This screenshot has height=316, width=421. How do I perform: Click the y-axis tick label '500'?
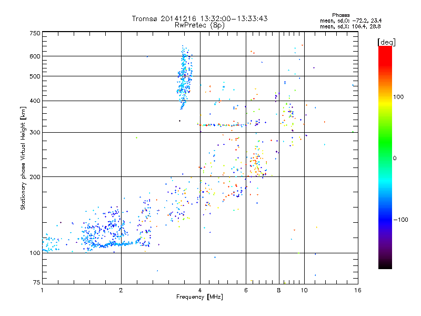point(35,76)
